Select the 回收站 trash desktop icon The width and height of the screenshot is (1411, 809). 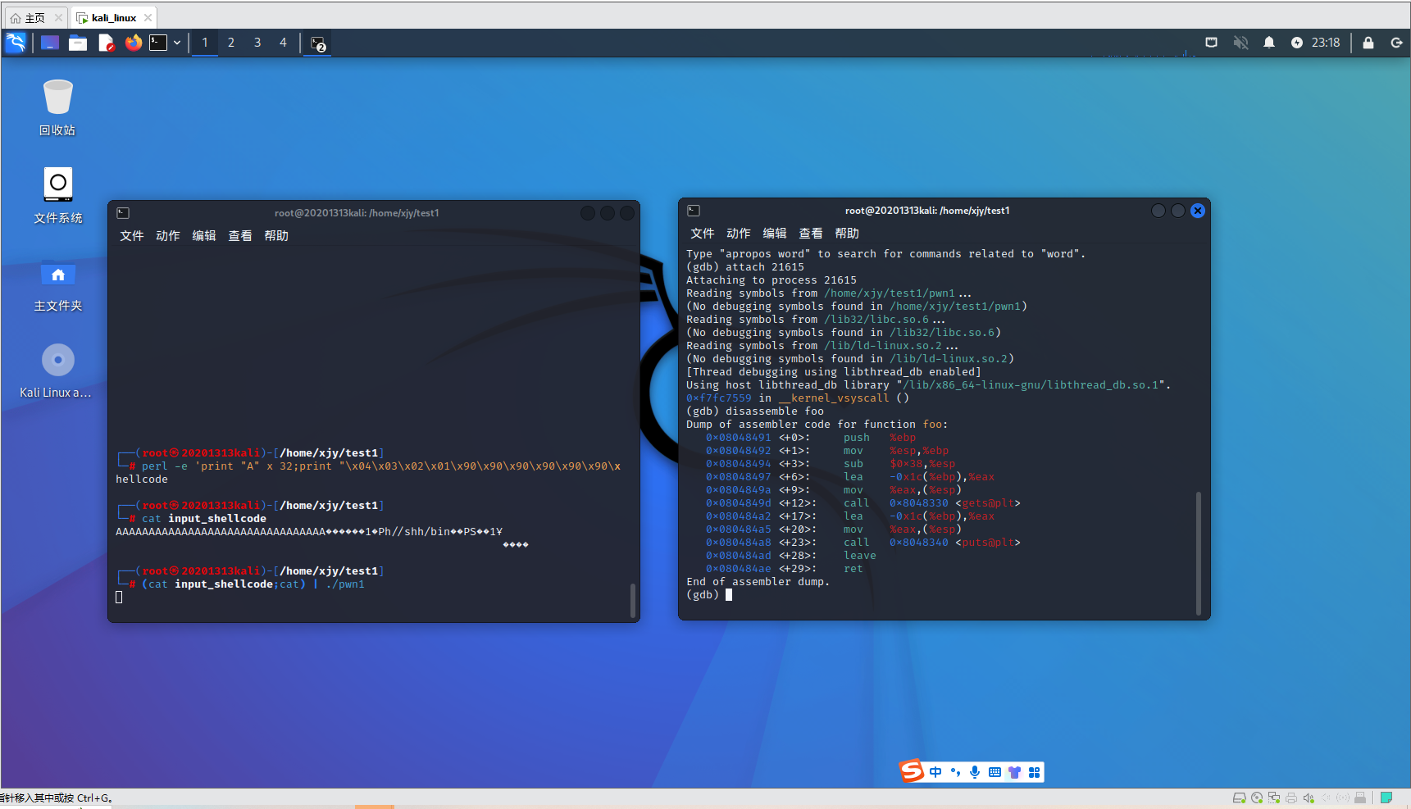click(57, 107)
